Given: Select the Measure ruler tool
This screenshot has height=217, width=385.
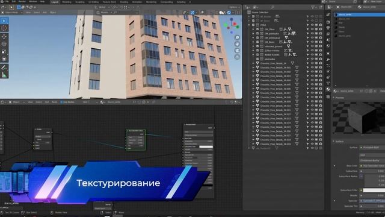Looking at the screenshot, I should click(4, 75).
